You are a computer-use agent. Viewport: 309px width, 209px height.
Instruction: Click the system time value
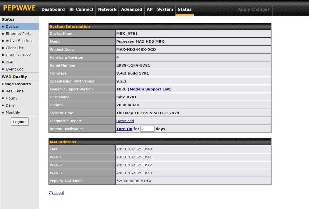tap(148, 113)
